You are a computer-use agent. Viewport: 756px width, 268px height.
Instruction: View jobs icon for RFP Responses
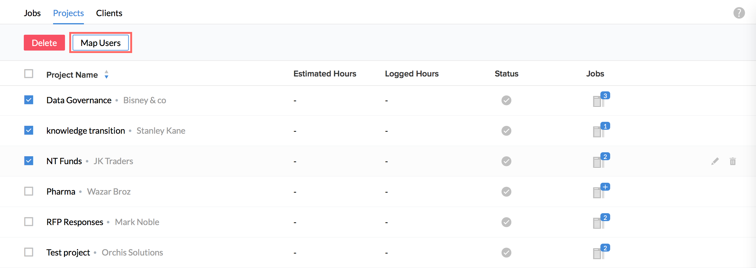click(599, 222)
